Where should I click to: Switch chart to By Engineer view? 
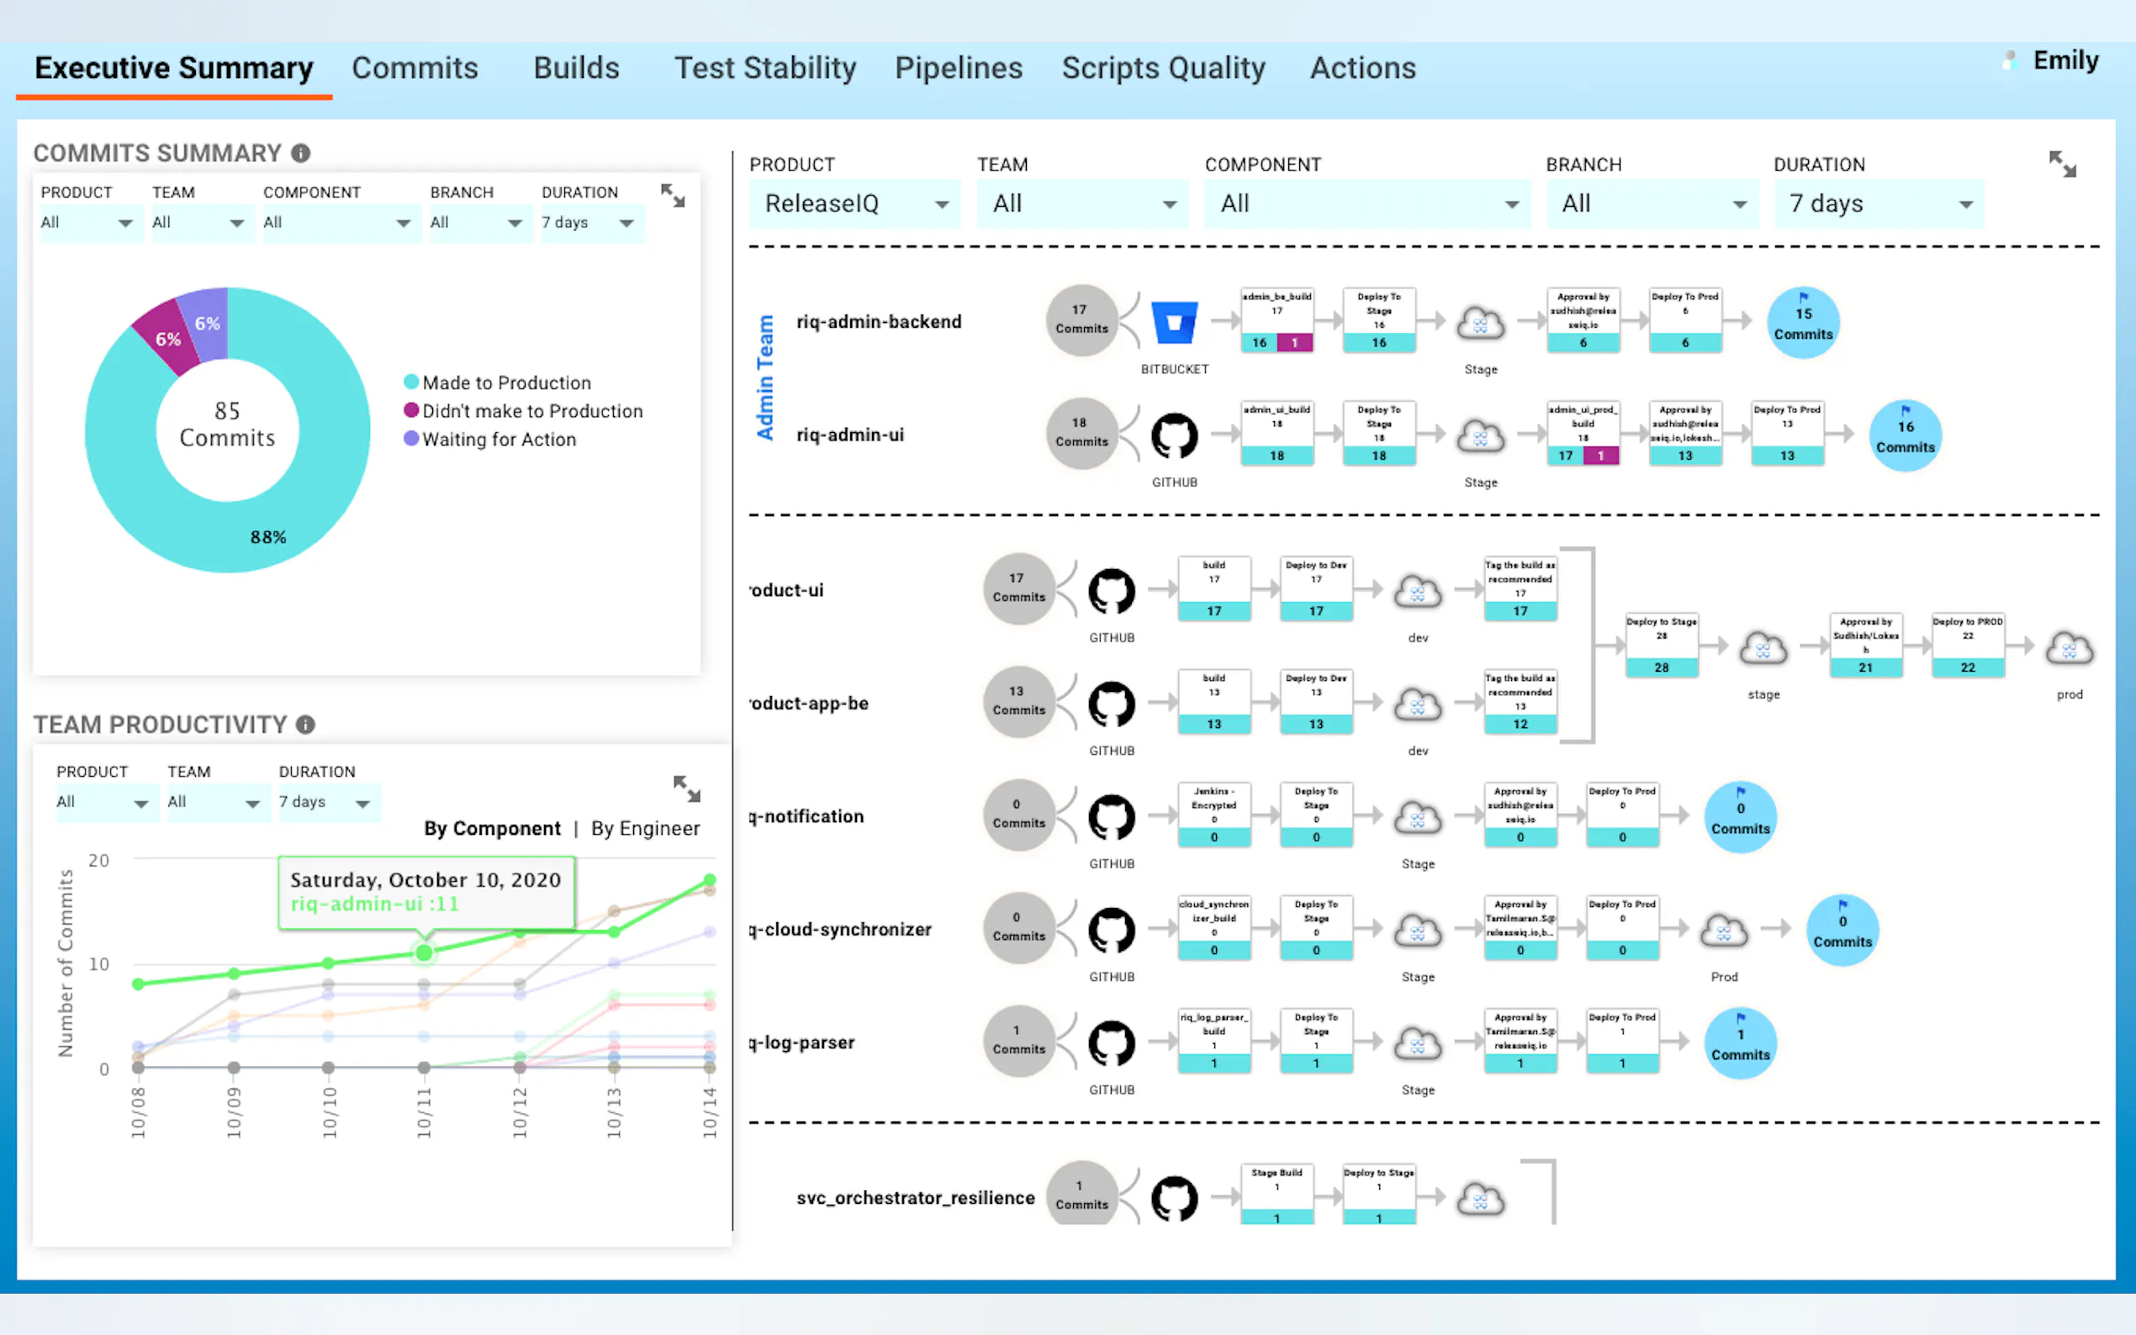[646, 828]
